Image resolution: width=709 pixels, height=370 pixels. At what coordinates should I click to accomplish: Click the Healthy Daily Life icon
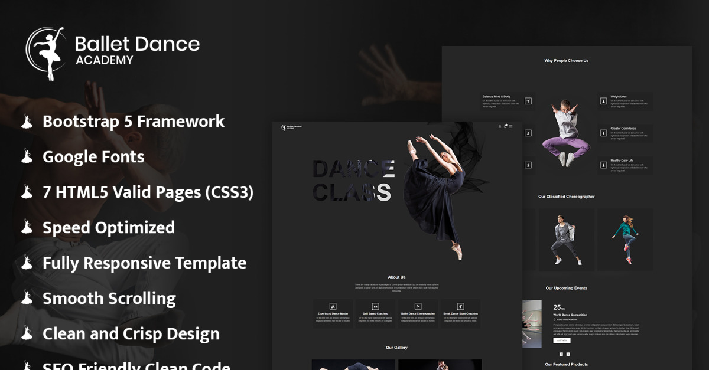[x=603, y=165]
